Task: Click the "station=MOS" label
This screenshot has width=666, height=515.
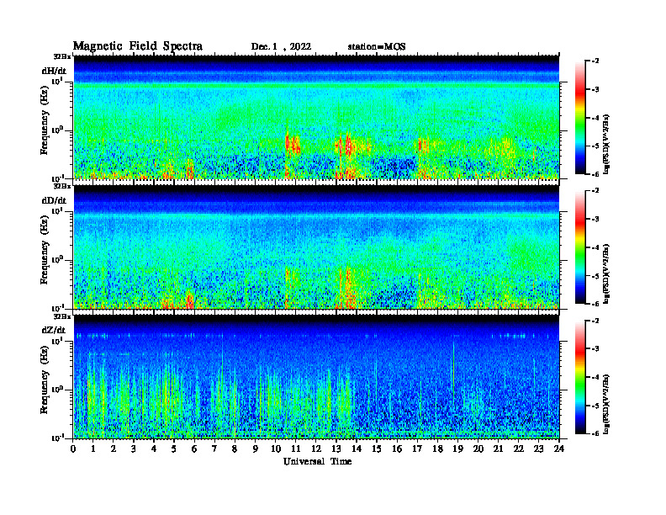Action: [377, 47]
